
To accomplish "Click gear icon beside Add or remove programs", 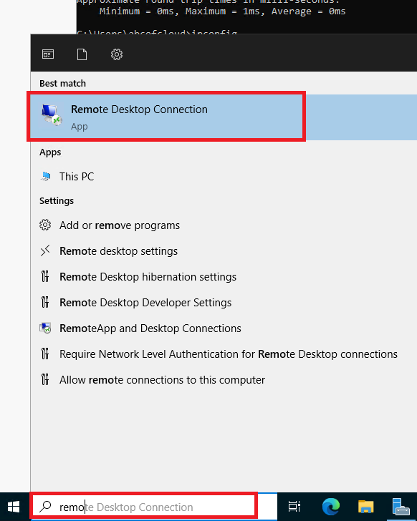I will [45, 225].
